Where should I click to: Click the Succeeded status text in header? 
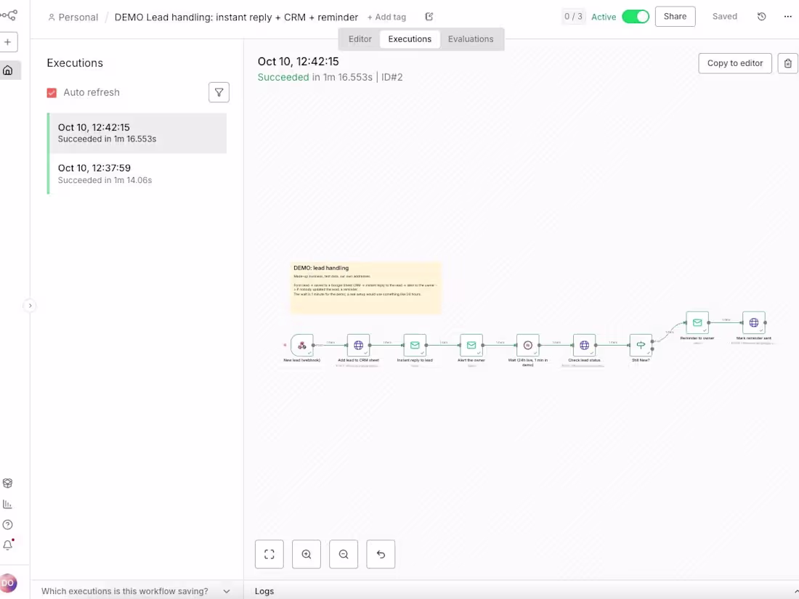coord(283,78)
